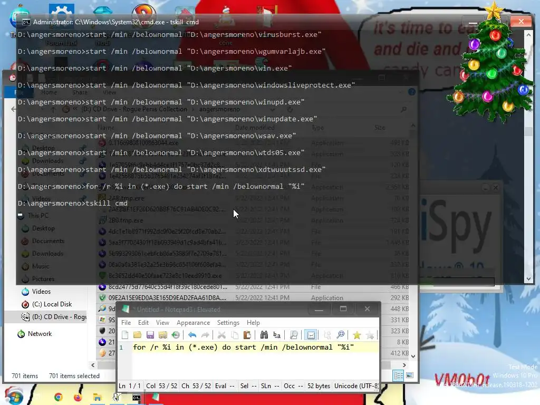This screenshot has height=405, width=540.
Task: Open File Explorer from the taskbar
Action: (x=98, y=398)
